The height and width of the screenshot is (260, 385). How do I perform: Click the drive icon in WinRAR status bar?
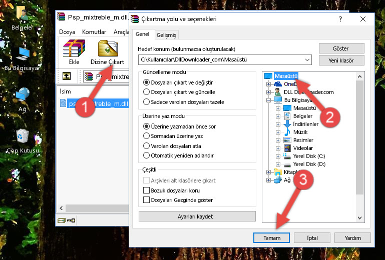point(62,220)
